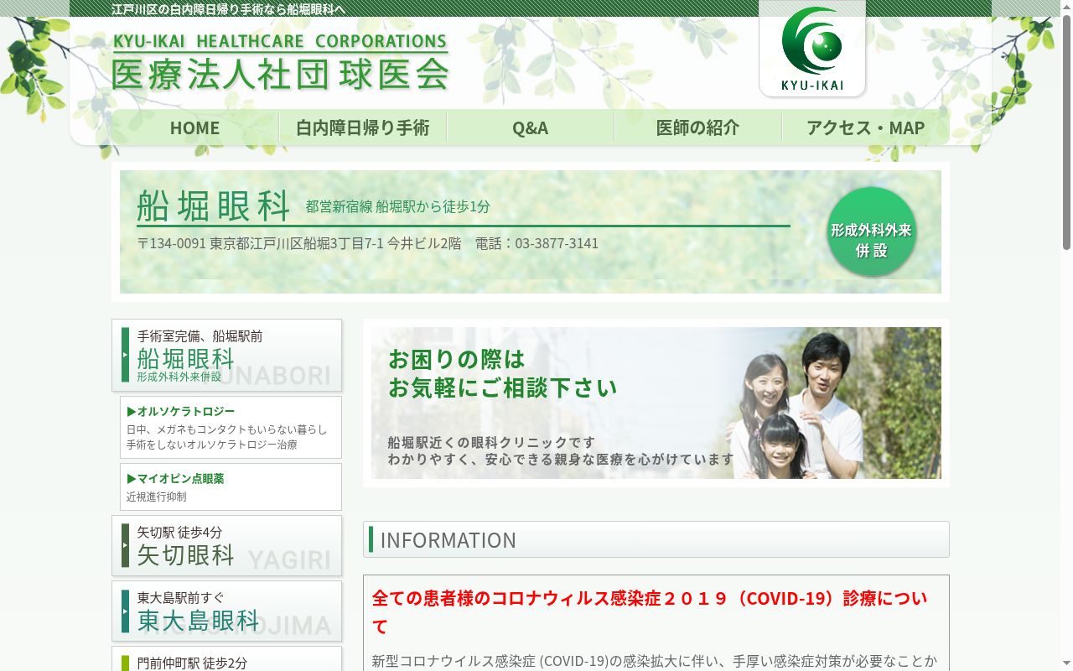
Task: Select the 矢切眼科 sidebar clinic card
Action: (226, 545)
